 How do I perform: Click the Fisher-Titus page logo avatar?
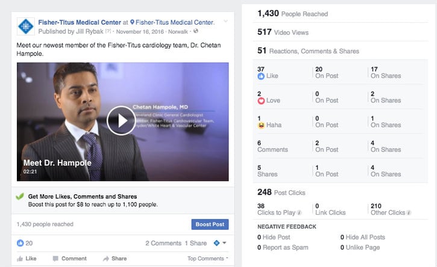pos(26,26)
